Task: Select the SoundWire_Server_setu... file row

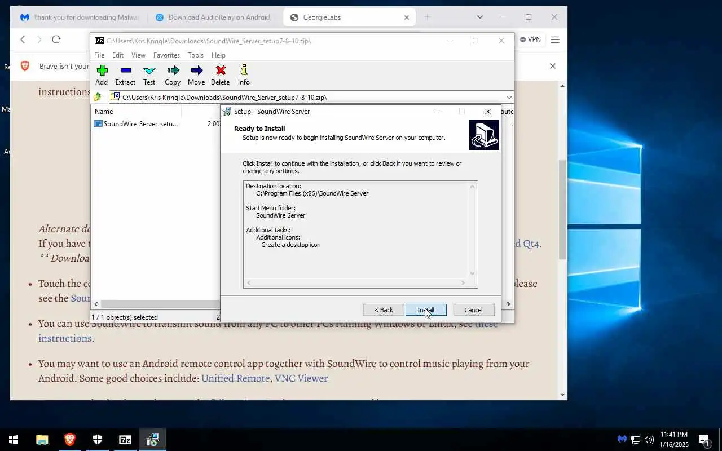Action: (140, 123)
